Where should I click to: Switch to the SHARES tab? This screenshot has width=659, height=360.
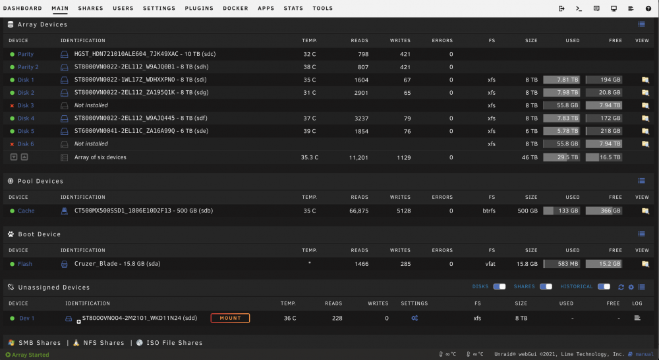coord(91,9)
